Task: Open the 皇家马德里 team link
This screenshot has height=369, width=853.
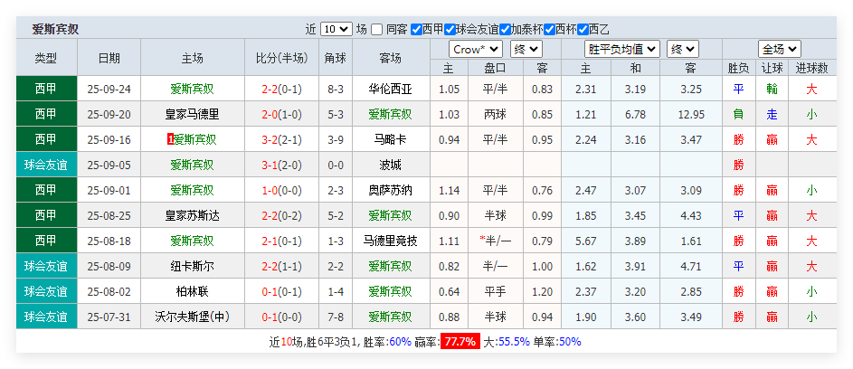Action: (x=192, y=114)
